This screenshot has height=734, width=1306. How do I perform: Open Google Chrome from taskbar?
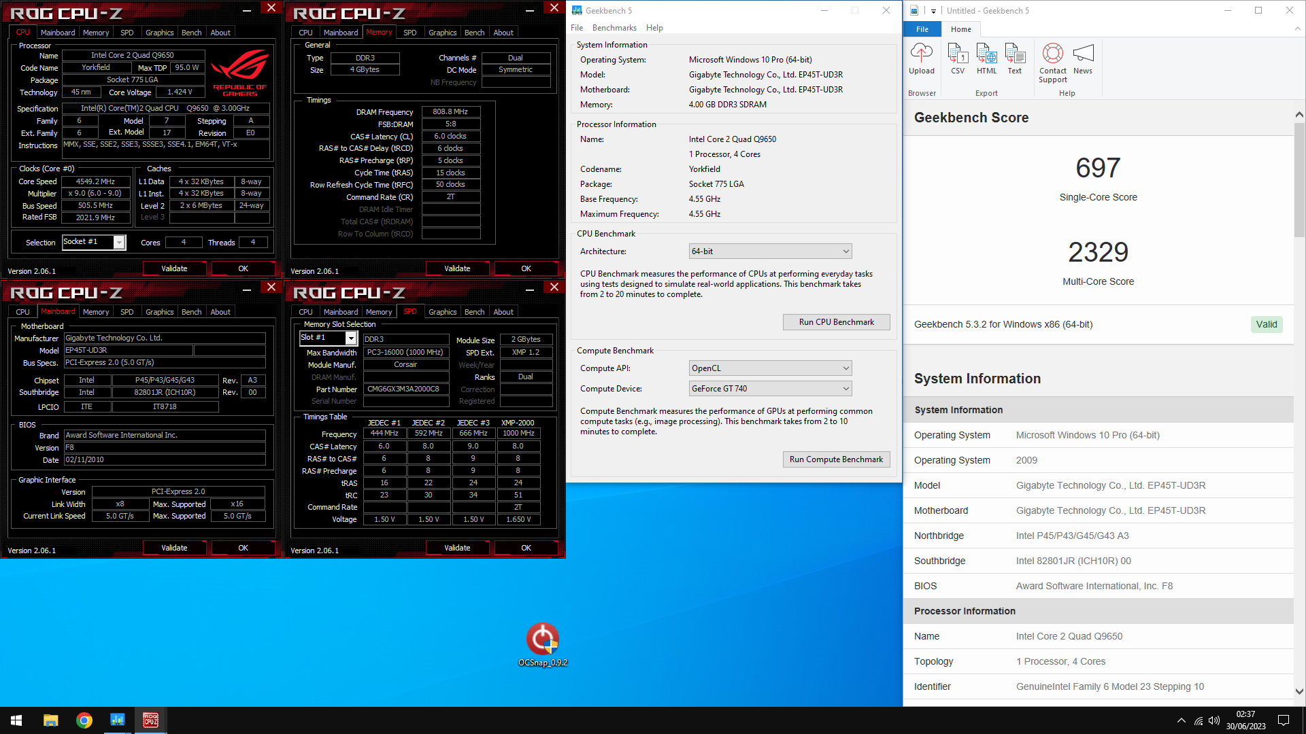[x=84, y=720]
